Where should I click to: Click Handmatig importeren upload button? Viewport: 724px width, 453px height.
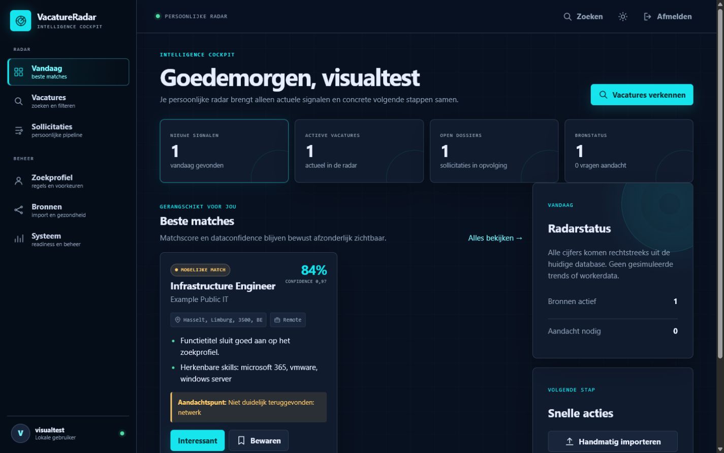point(613,442)
